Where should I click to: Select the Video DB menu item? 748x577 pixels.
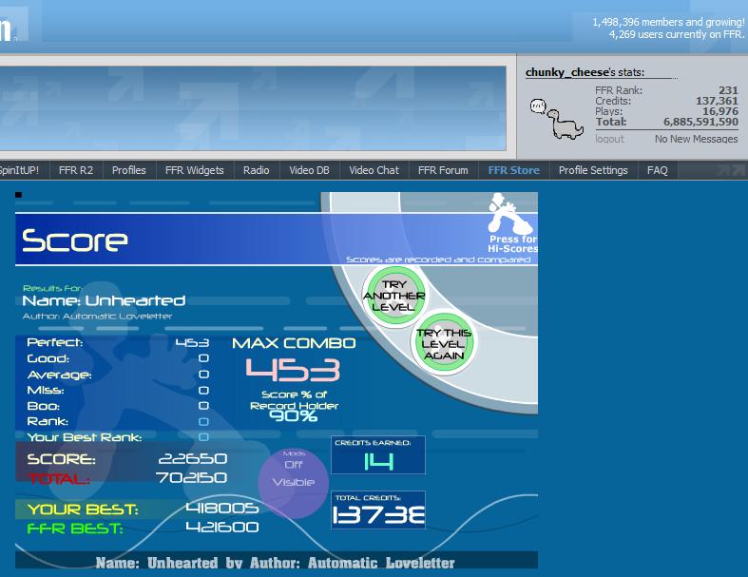coord(309,170)
